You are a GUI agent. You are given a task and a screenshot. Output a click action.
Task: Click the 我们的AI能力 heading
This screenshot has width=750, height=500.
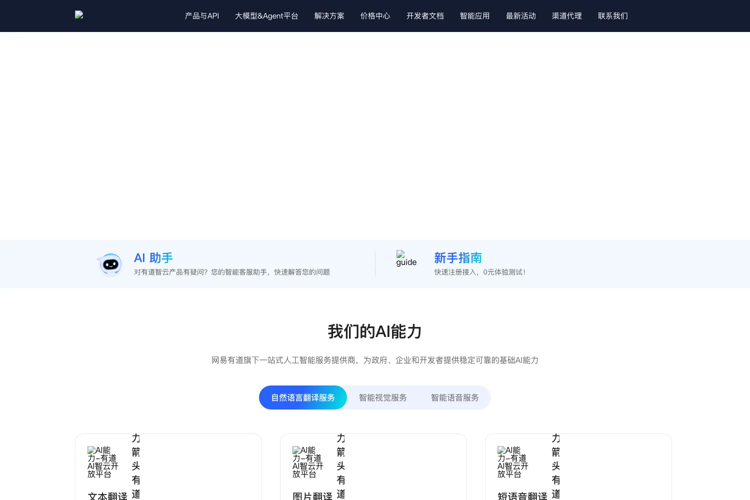tap(375, 331)
